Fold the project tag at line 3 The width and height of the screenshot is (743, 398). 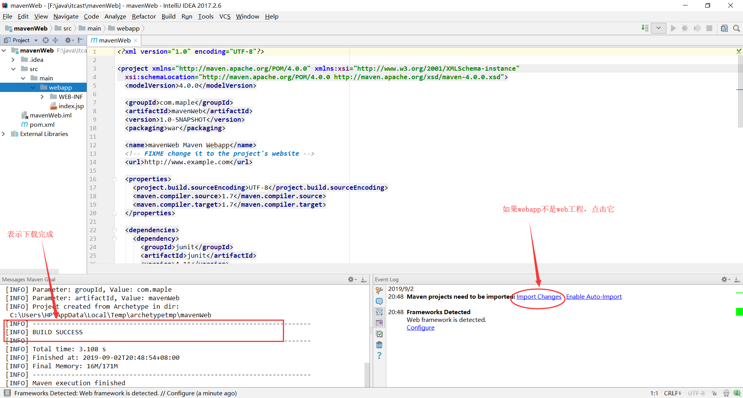(115, 69)
